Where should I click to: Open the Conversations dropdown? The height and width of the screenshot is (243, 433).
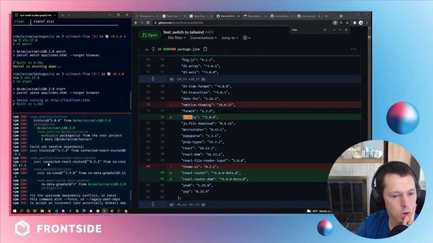click(x=203, y=38)
